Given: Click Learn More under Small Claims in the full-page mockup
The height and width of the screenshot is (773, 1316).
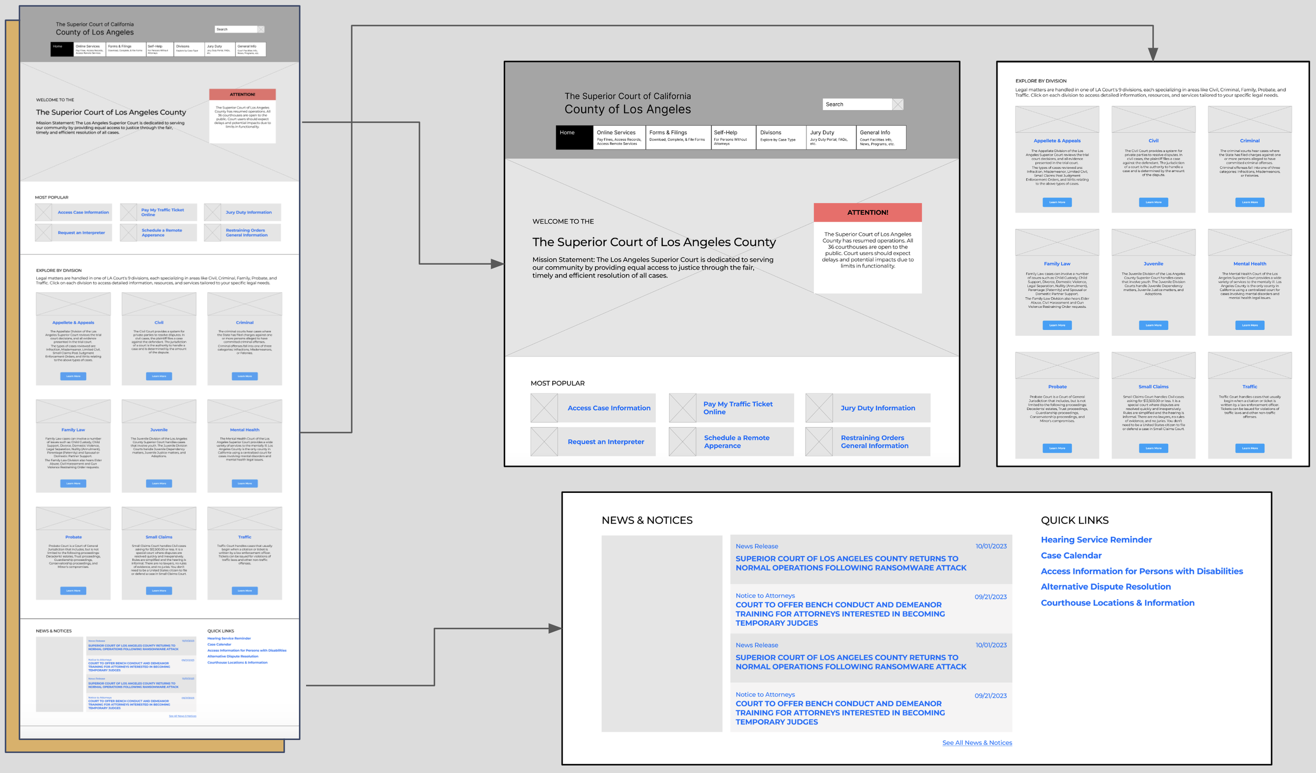Looking at the screenshot, I should (x=159, y=591).
